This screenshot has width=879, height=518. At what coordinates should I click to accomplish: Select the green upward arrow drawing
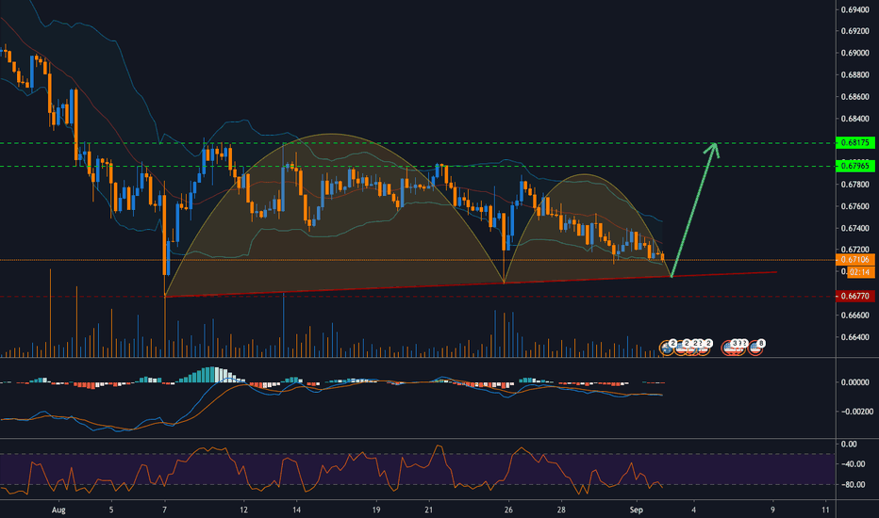[x=695, y=209]
